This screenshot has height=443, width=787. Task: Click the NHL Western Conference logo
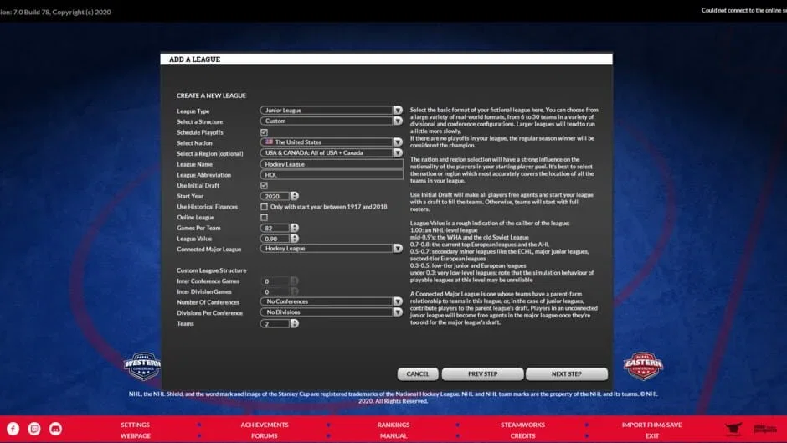coord(141,366)
